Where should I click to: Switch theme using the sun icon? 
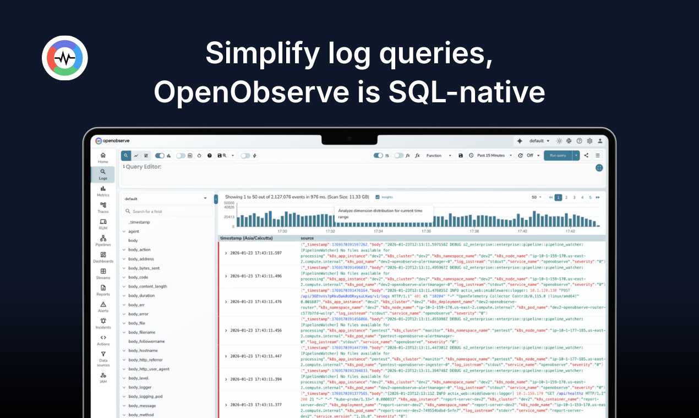pyautogui.click(x=558, y=141)
